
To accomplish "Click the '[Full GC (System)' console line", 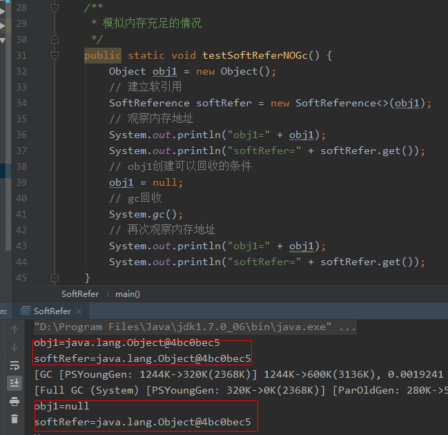I will (241, 390).
